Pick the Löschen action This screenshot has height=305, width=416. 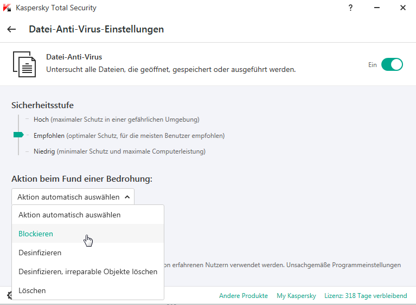pyautogui.click(x=32, y=290)
